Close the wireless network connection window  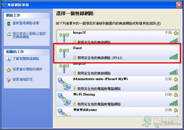coord(179,5)
